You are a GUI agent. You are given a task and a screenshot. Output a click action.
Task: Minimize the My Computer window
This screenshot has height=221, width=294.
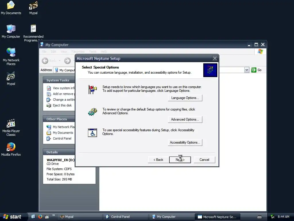point(249,45)
